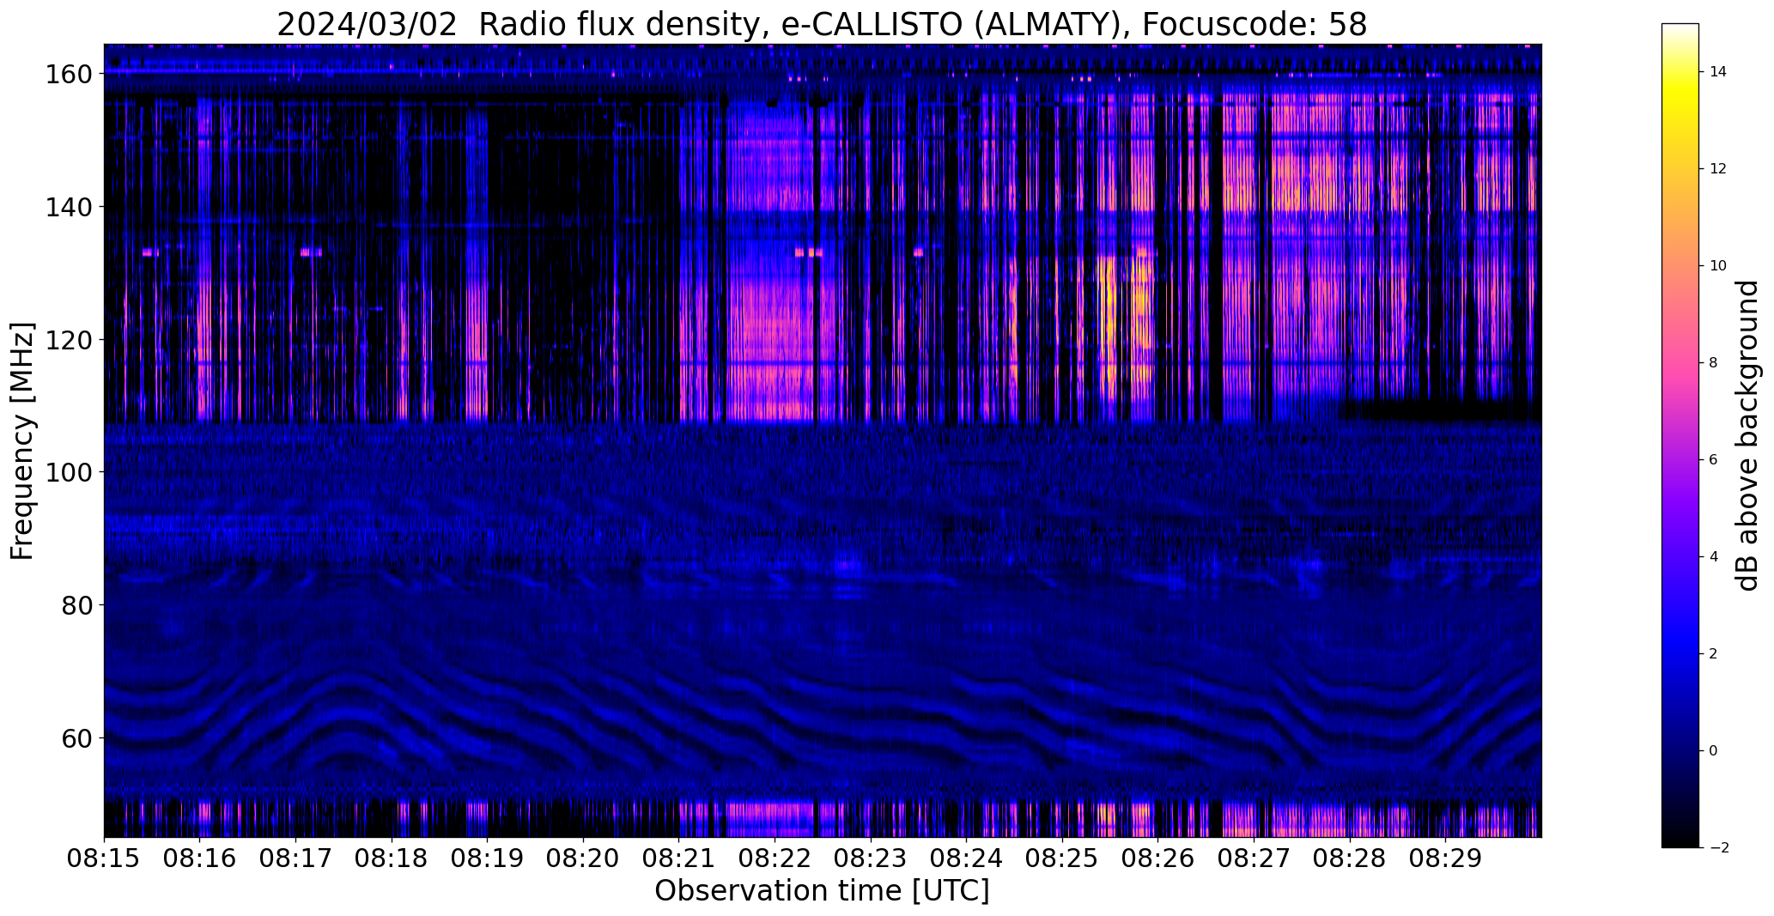1774x916 pixels.
Task: Click the 160 frequency tick label
Action: 69,75
